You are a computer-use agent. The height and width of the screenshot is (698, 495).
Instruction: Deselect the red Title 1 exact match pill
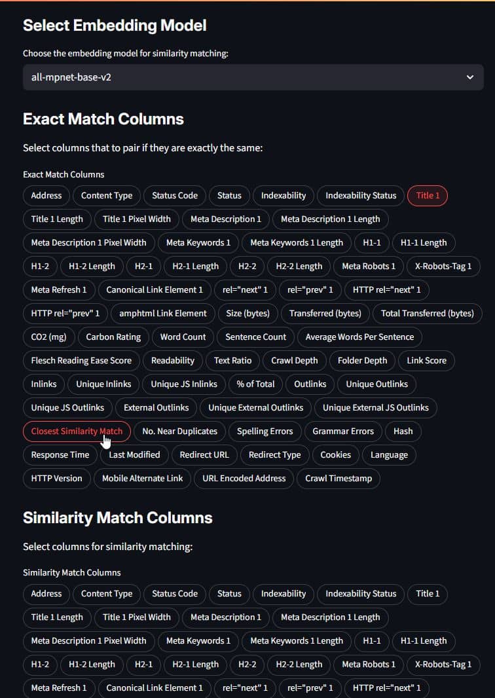coord(428,195)
